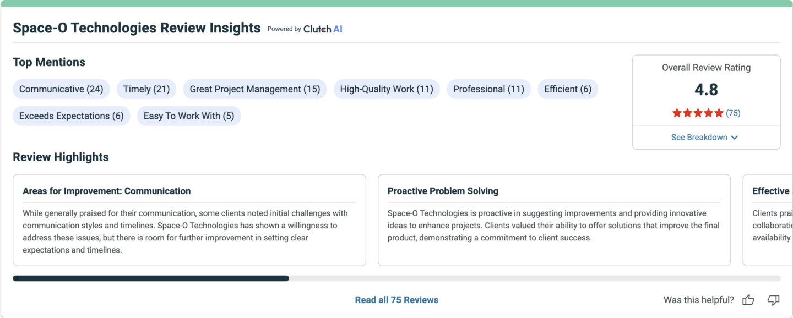
Task: Select the Communicative (24) mention tag
Action: (61, 89)
